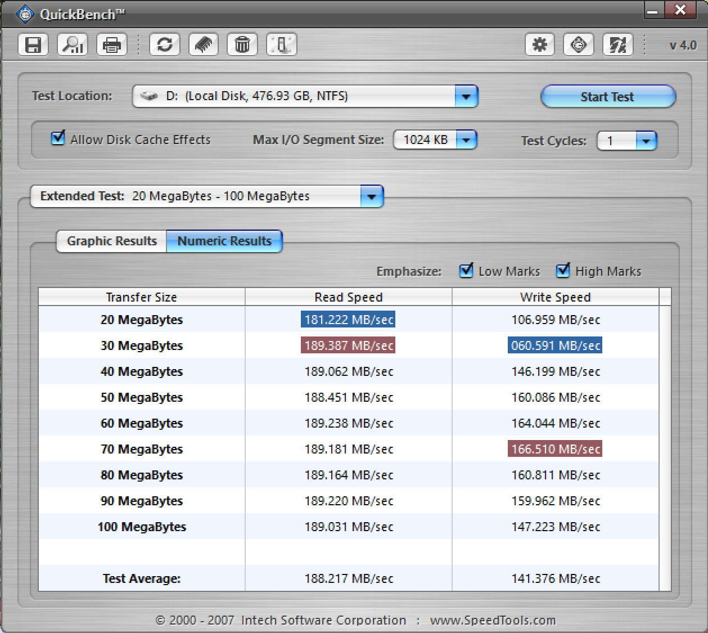Uncheck Allow Disk Cache Effects
This screenshot has width=708, height=633.
[58, 138]
